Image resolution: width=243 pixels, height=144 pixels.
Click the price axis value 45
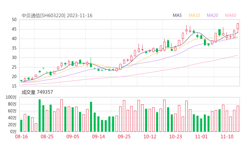coord(14,29)
